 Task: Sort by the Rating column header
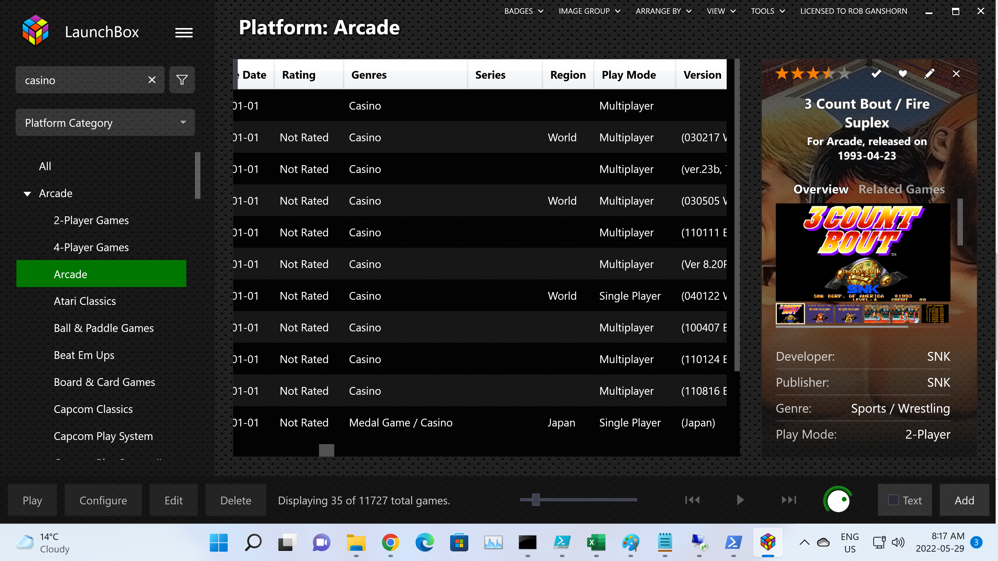tap(309, 74)
